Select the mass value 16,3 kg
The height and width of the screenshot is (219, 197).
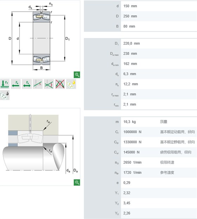(129, 122)
